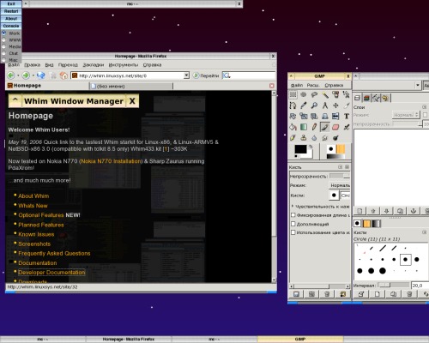Screen dimensions: 429x343
Task: Open the layer mode Нормаль dropdown
Action: click(x=406, y=115)
